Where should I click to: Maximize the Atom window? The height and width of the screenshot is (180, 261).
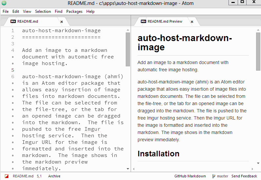coord(242,2)
